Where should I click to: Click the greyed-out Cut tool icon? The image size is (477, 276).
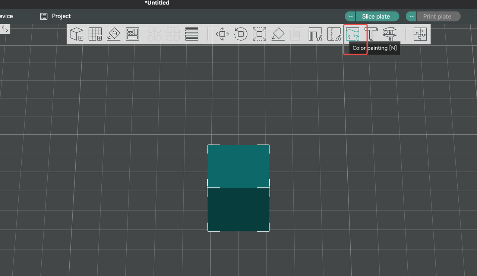tap(297, 34)
